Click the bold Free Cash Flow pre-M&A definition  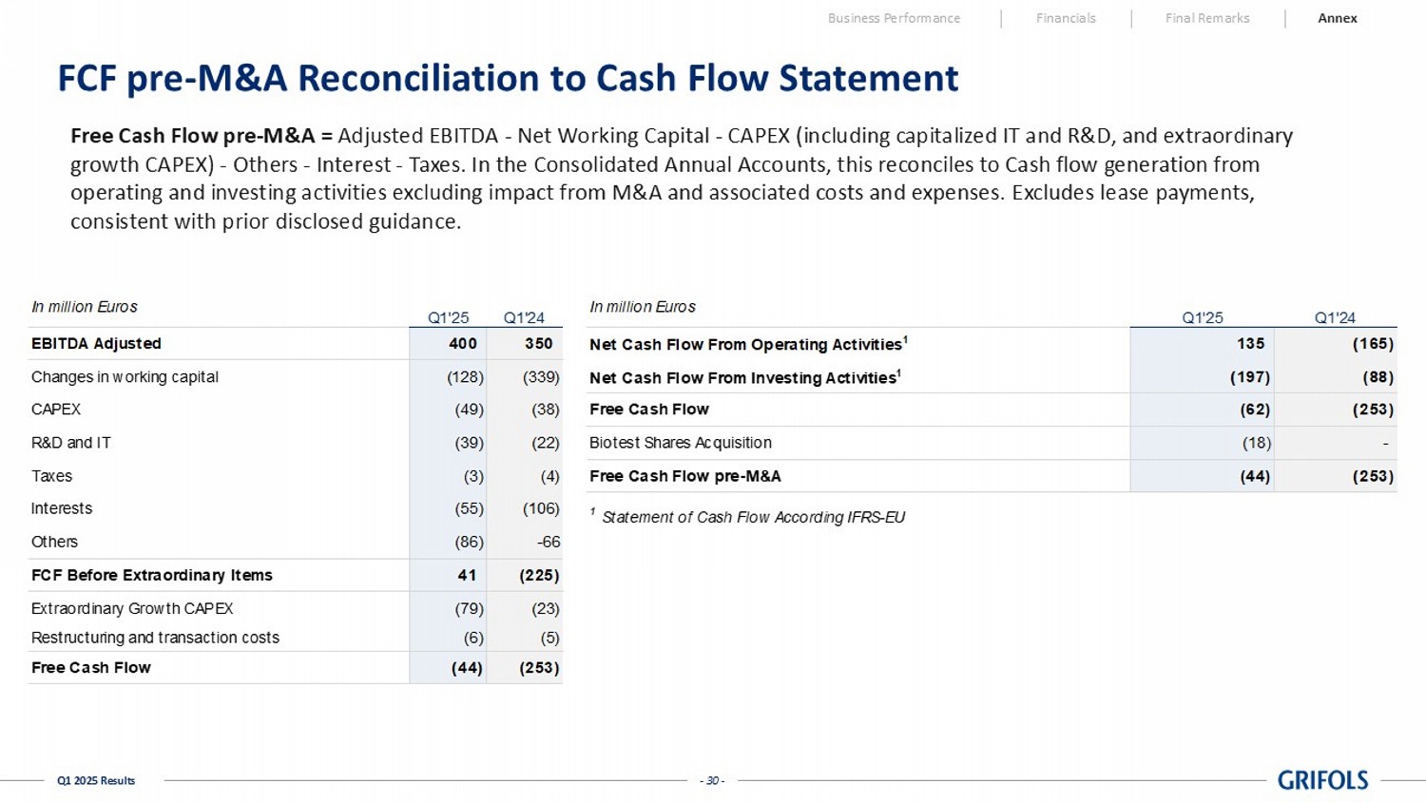pos(201,136)
